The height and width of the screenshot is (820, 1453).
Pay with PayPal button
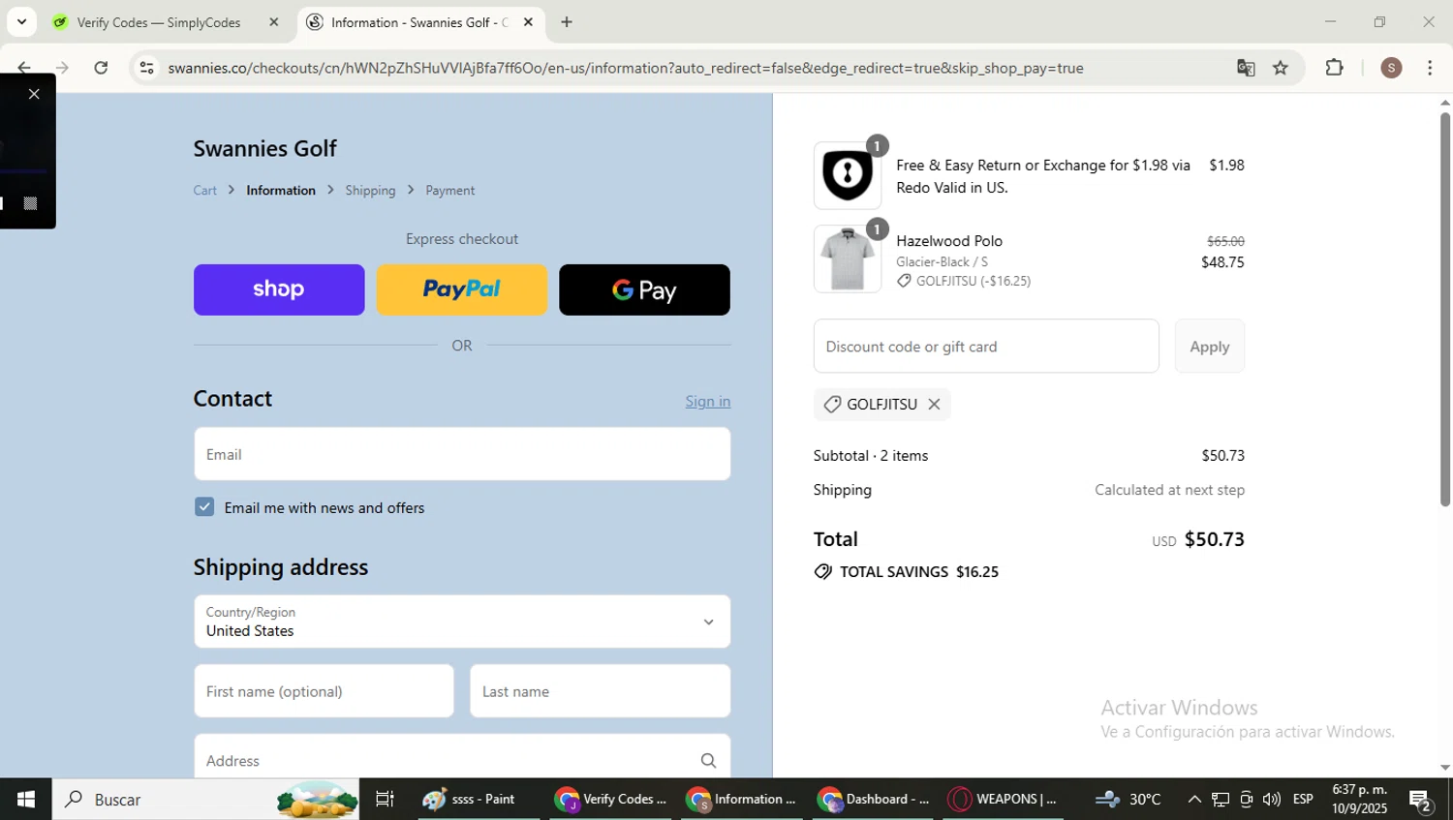462,289
